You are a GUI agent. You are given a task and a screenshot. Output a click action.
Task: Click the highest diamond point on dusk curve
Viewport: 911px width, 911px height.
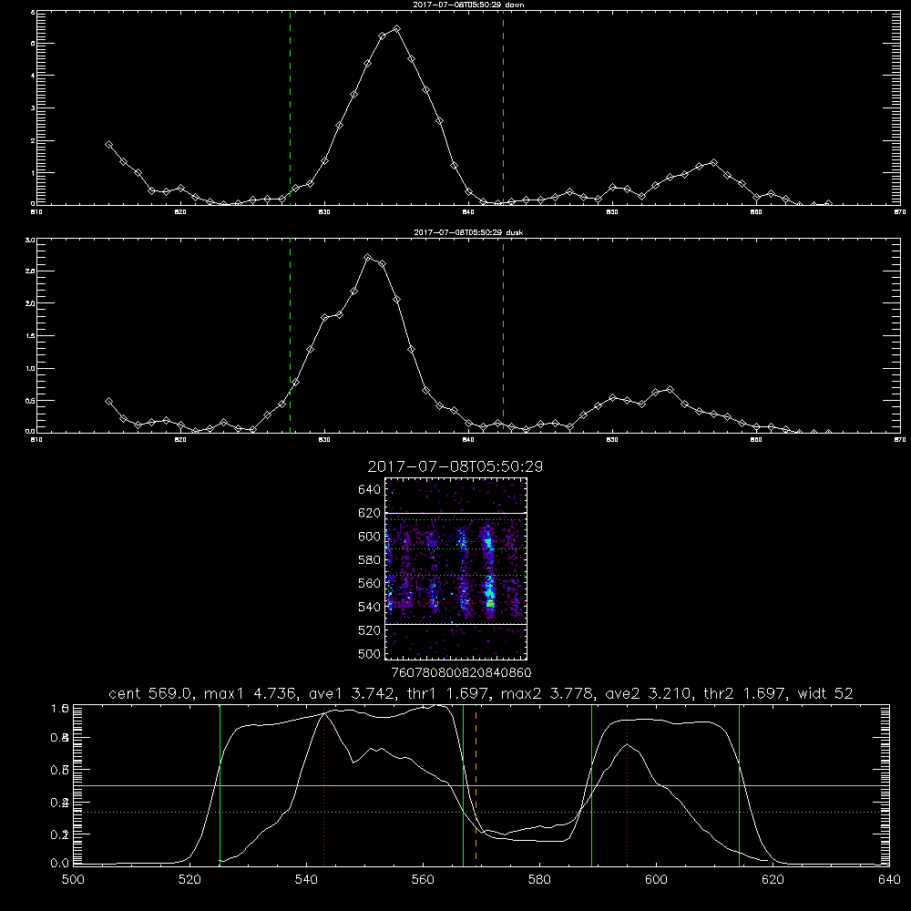tap(368, 258)
